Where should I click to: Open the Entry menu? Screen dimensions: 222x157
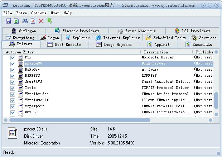[21, 13]
